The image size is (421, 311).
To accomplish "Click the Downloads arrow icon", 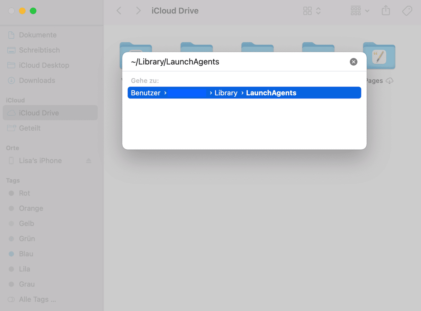I will (11, 81).
